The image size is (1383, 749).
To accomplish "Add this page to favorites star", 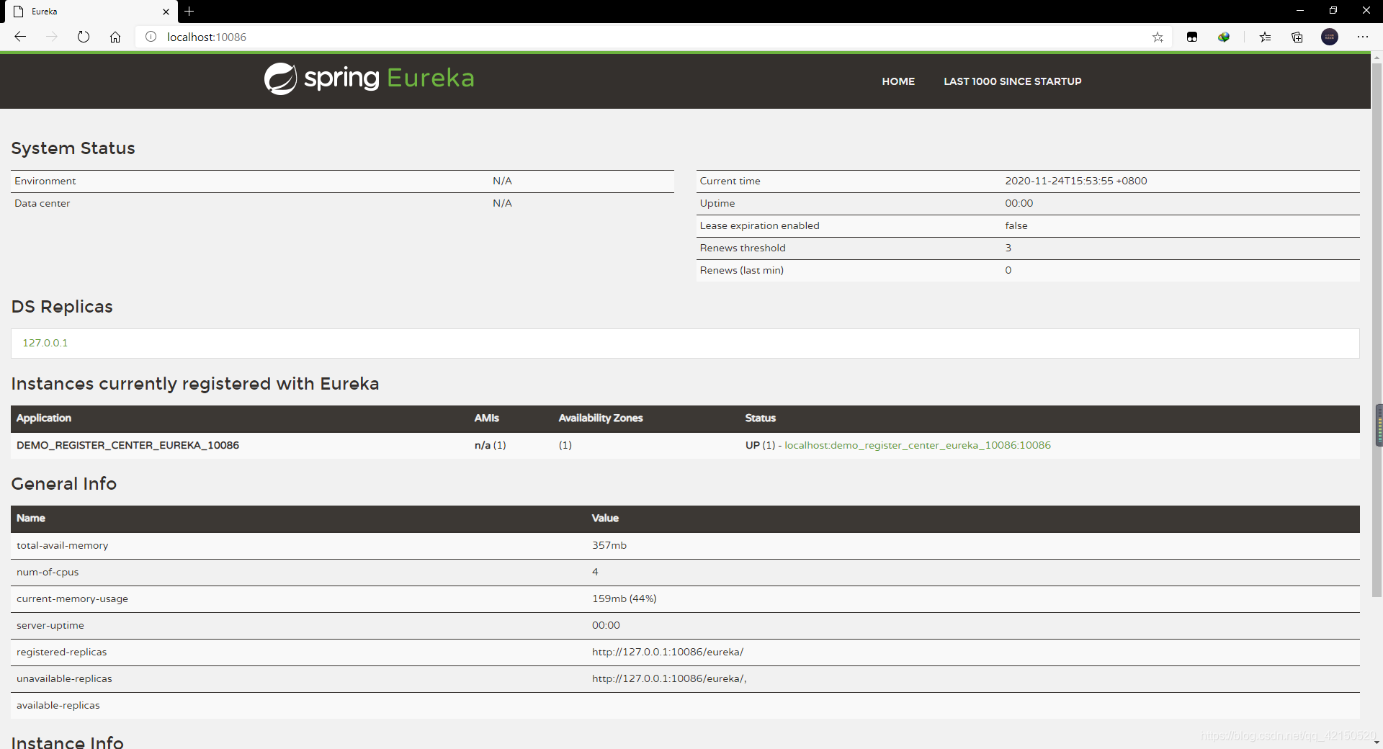I will 1158,37.
